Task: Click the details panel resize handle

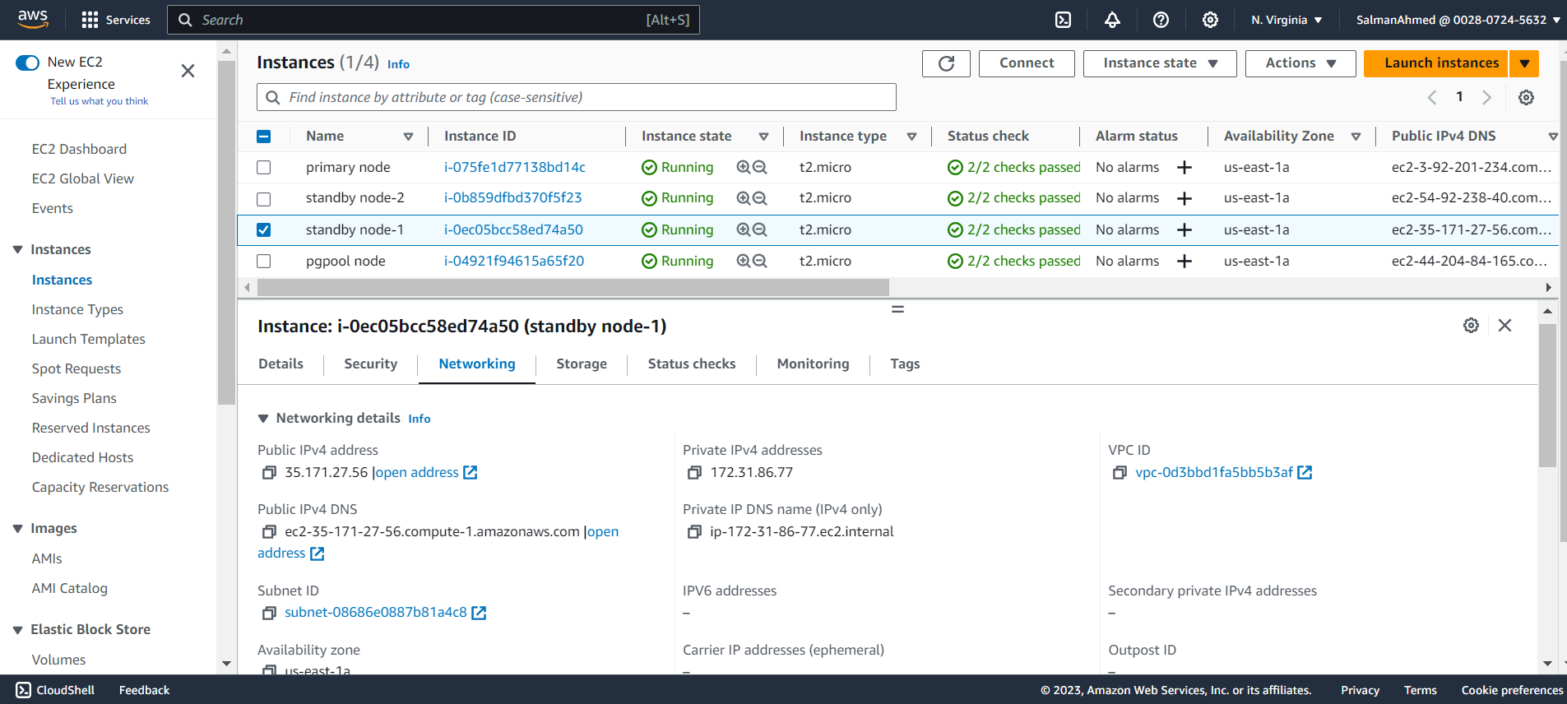Action: [897, 309]
